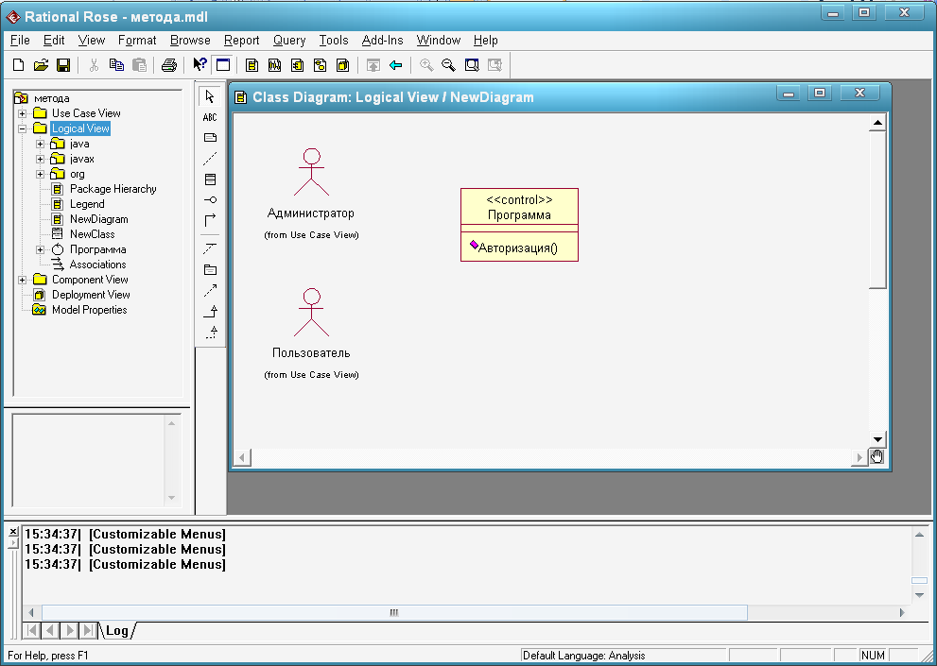
Task: Expand the org package node
Action: click(40, 175)
